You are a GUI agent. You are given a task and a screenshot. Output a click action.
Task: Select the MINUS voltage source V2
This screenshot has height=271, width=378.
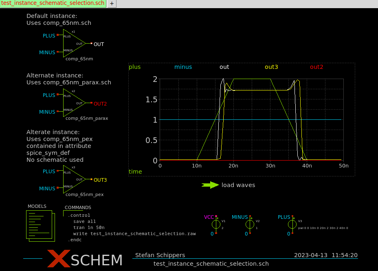[250, 225]
